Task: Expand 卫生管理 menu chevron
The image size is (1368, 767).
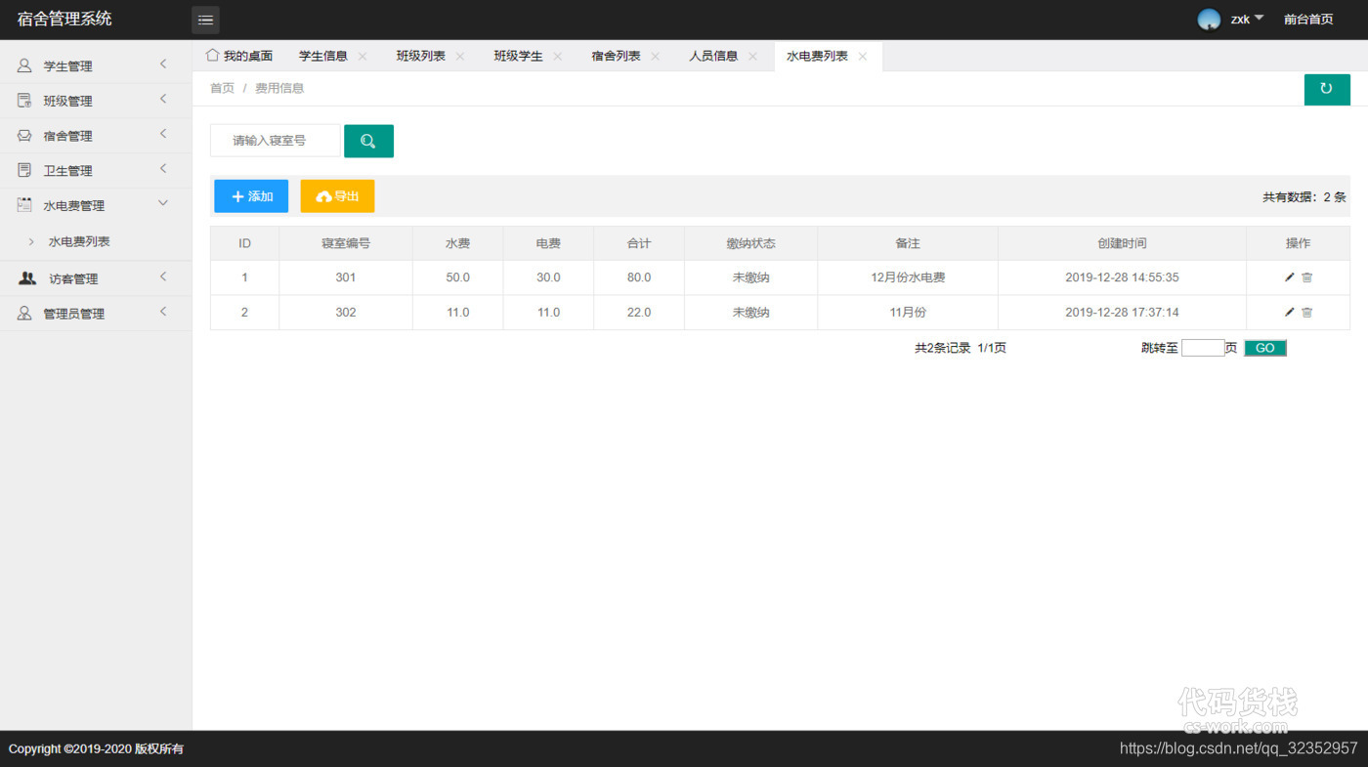Action: pos(163,169)
